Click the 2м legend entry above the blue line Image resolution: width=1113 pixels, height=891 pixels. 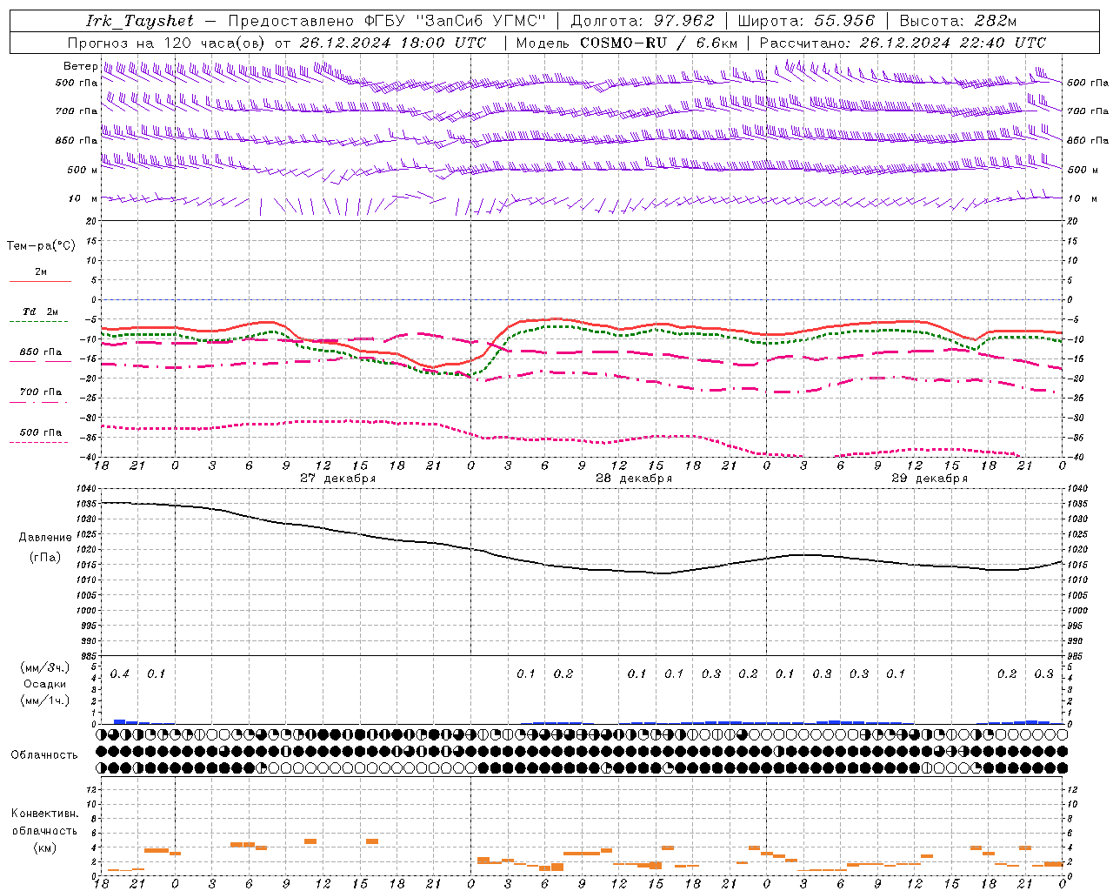[x=41, y=272]
